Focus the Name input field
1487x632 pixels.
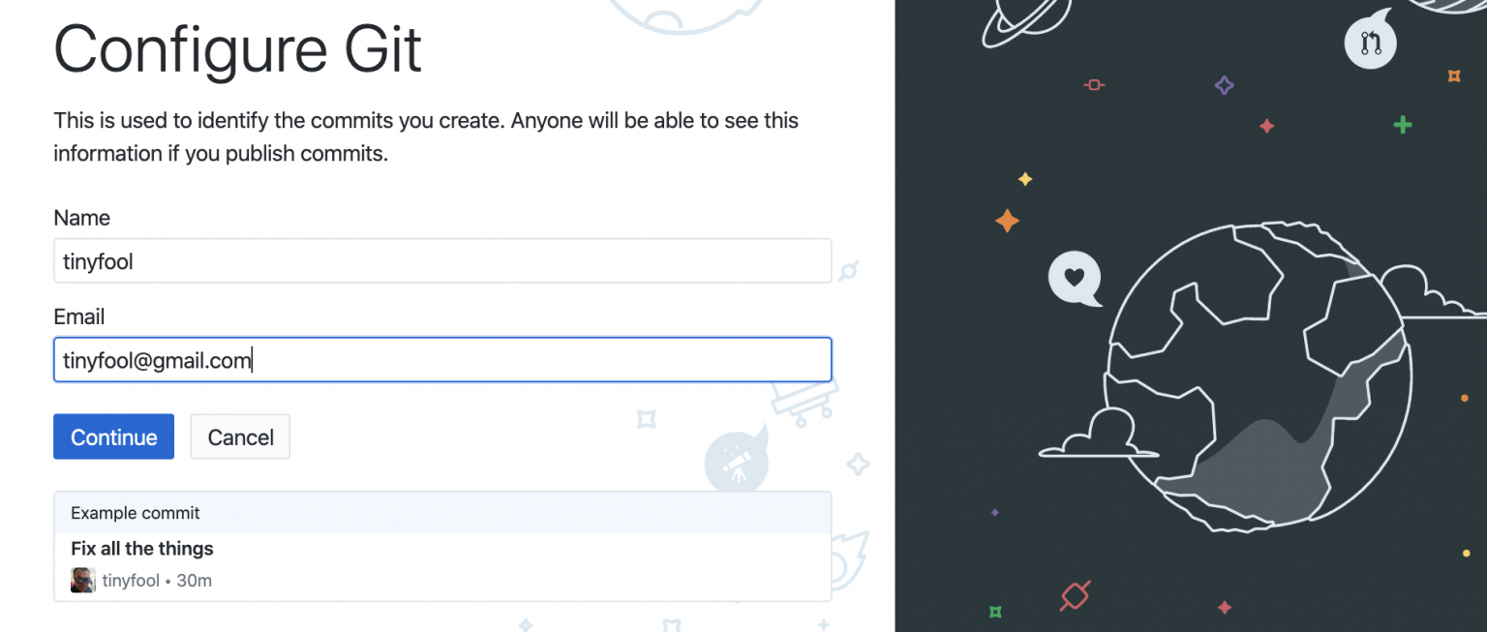[x=442, y=261]
